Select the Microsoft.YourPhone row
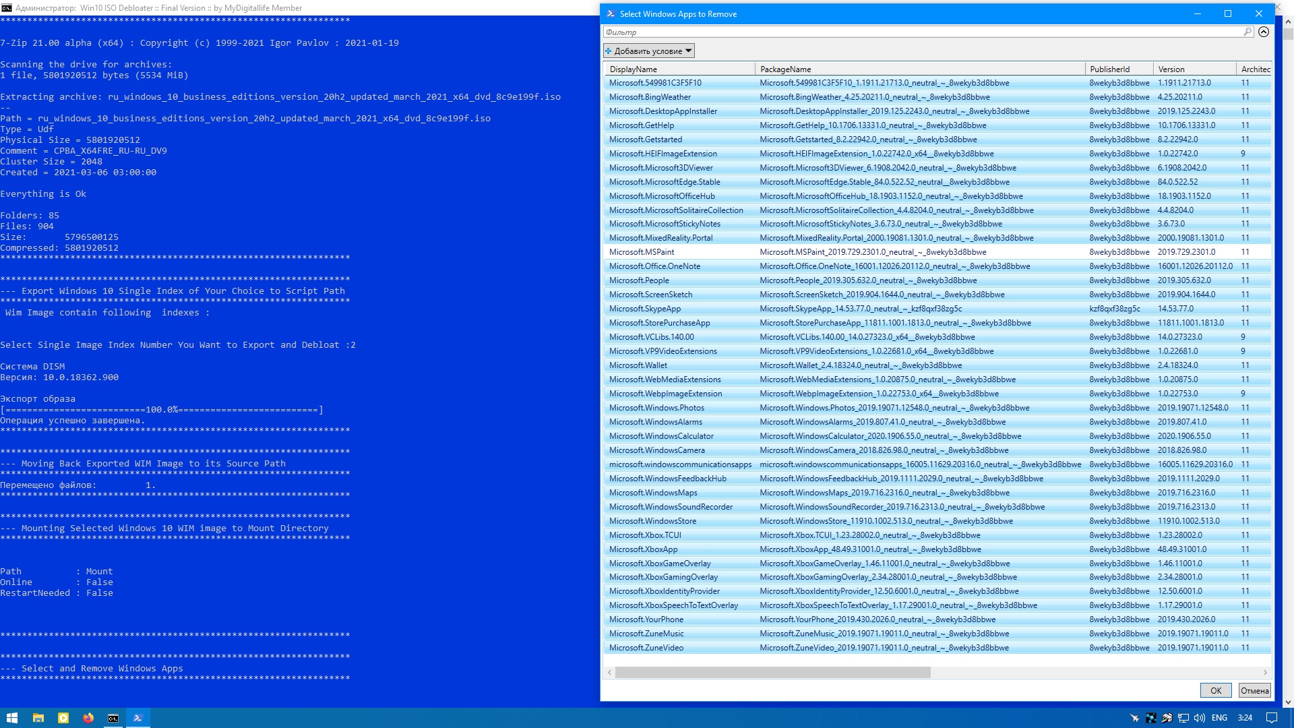The width and height of the screenshot is (1294, 728). [937, 619]
